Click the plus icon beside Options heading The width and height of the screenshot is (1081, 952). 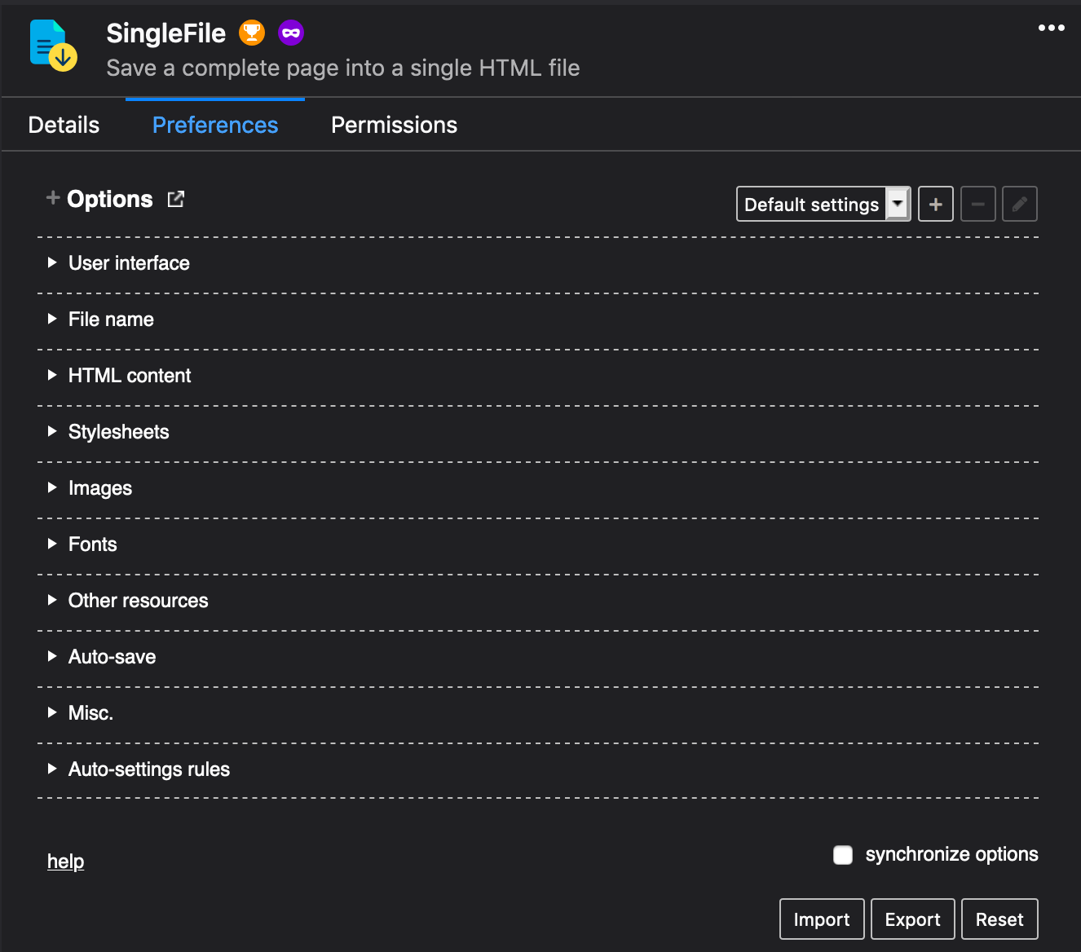[53, 197]
